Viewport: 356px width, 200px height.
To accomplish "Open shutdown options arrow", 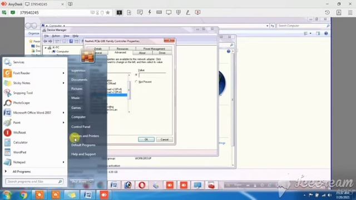I will (x=91, y=182).
